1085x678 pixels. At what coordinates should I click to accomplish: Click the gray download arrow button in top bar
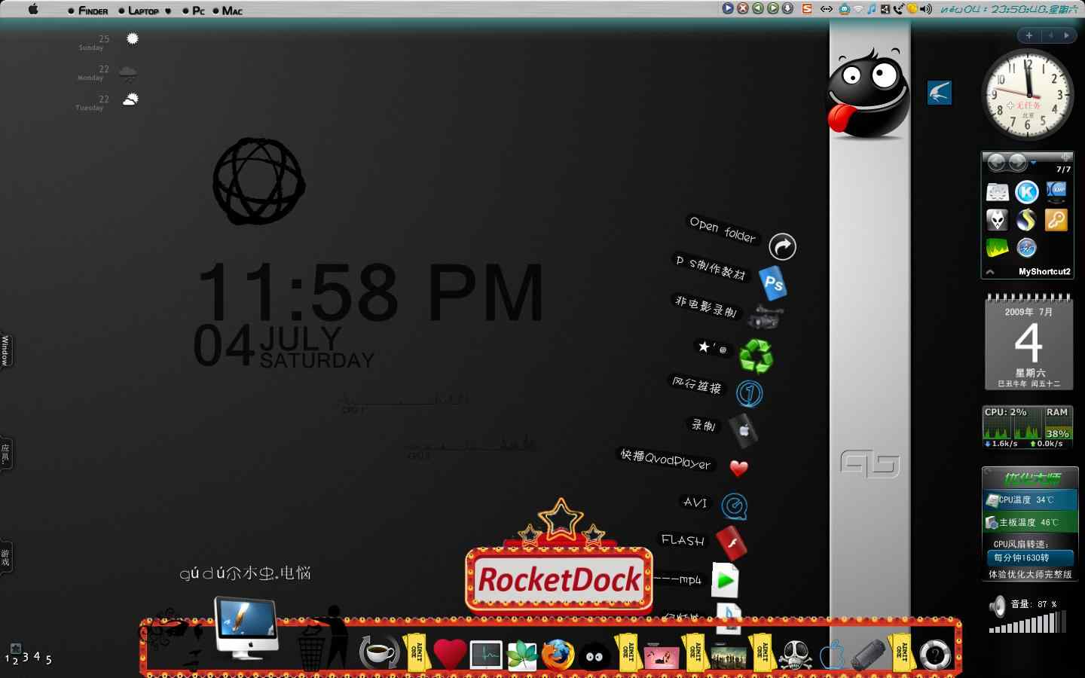point(788,8)
